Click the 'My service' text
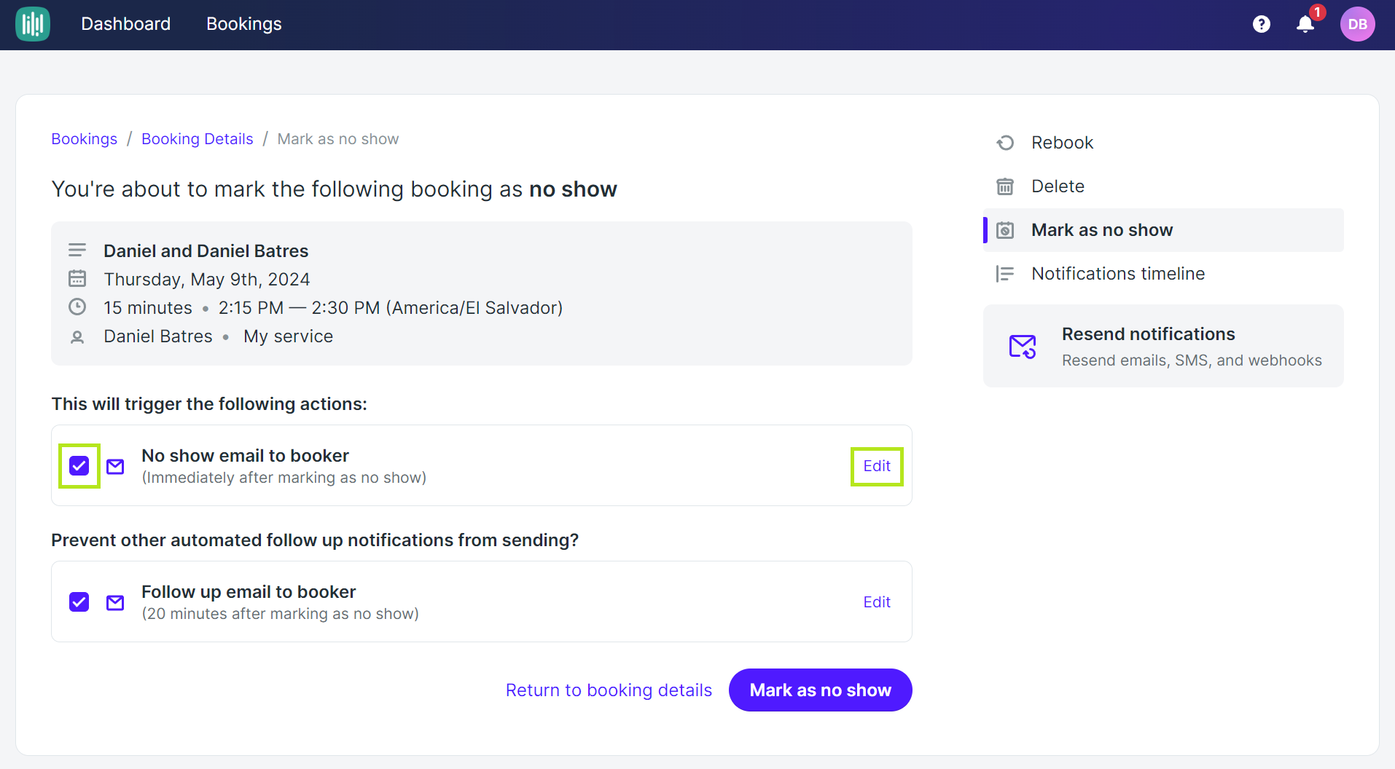The width and height of the screenshot is (1395, 769). [289, 336]
